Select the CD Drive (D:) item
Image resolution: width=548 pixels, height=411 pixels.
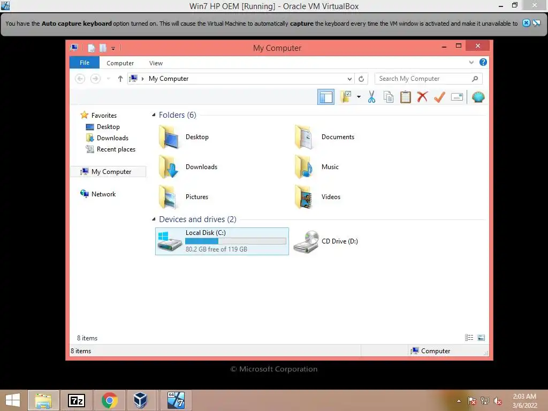(x=326, y=241)
